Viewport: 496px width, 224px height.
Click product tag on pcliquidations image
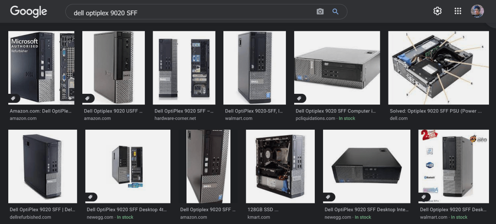[300, 98]
